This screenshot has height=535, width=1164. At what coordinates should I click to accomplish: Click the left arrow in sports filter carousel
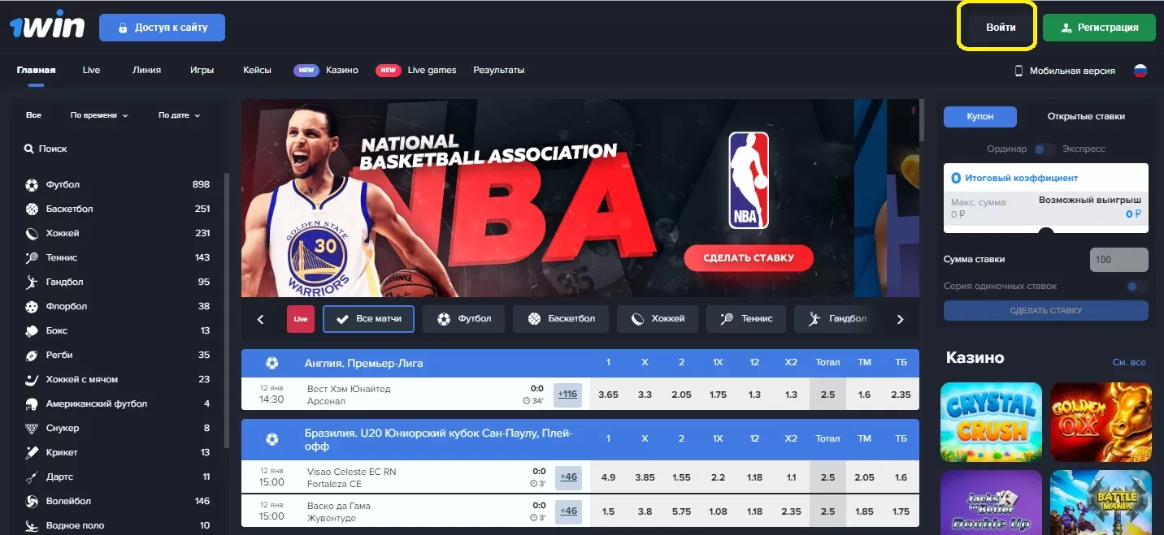pos(260,319)
